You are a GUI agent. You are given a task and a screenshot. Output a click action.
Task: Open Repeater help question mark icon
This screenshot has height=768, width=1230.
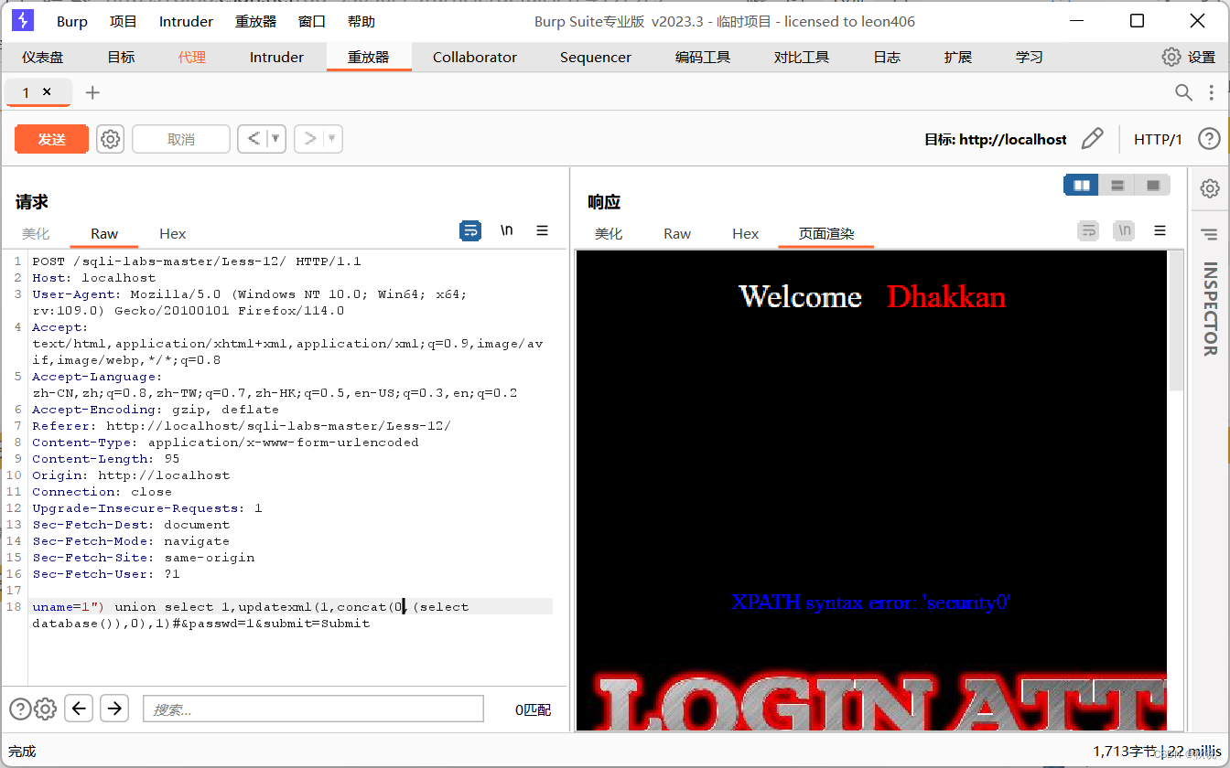1209,139
